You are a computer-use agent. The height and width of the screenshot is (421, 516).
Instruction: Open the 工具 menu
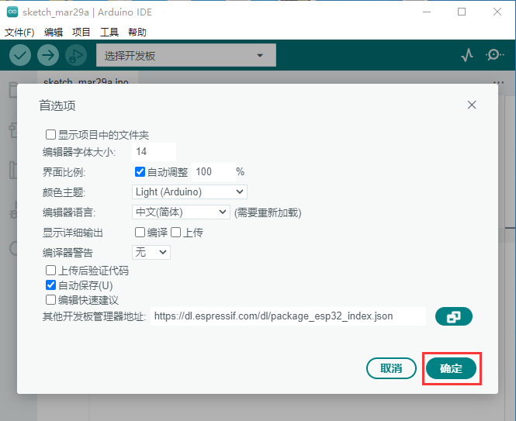pyautogui.click(x=109, y=33)
